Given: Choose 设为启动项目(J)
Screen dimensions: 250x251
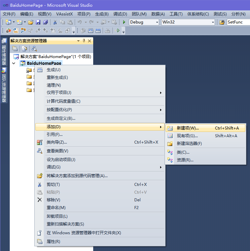Looking at the screenshot, I should 100,160.
